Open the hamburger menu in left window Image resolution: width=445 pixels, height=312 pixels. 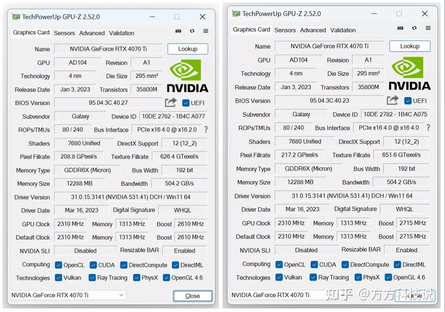tap(205, 31)
